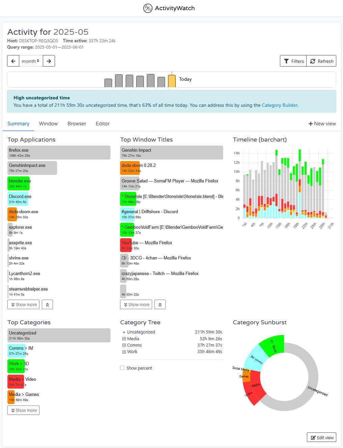Select the firefox.exe application bar
This screenshot has width=343, height=448.
(59, 152)
